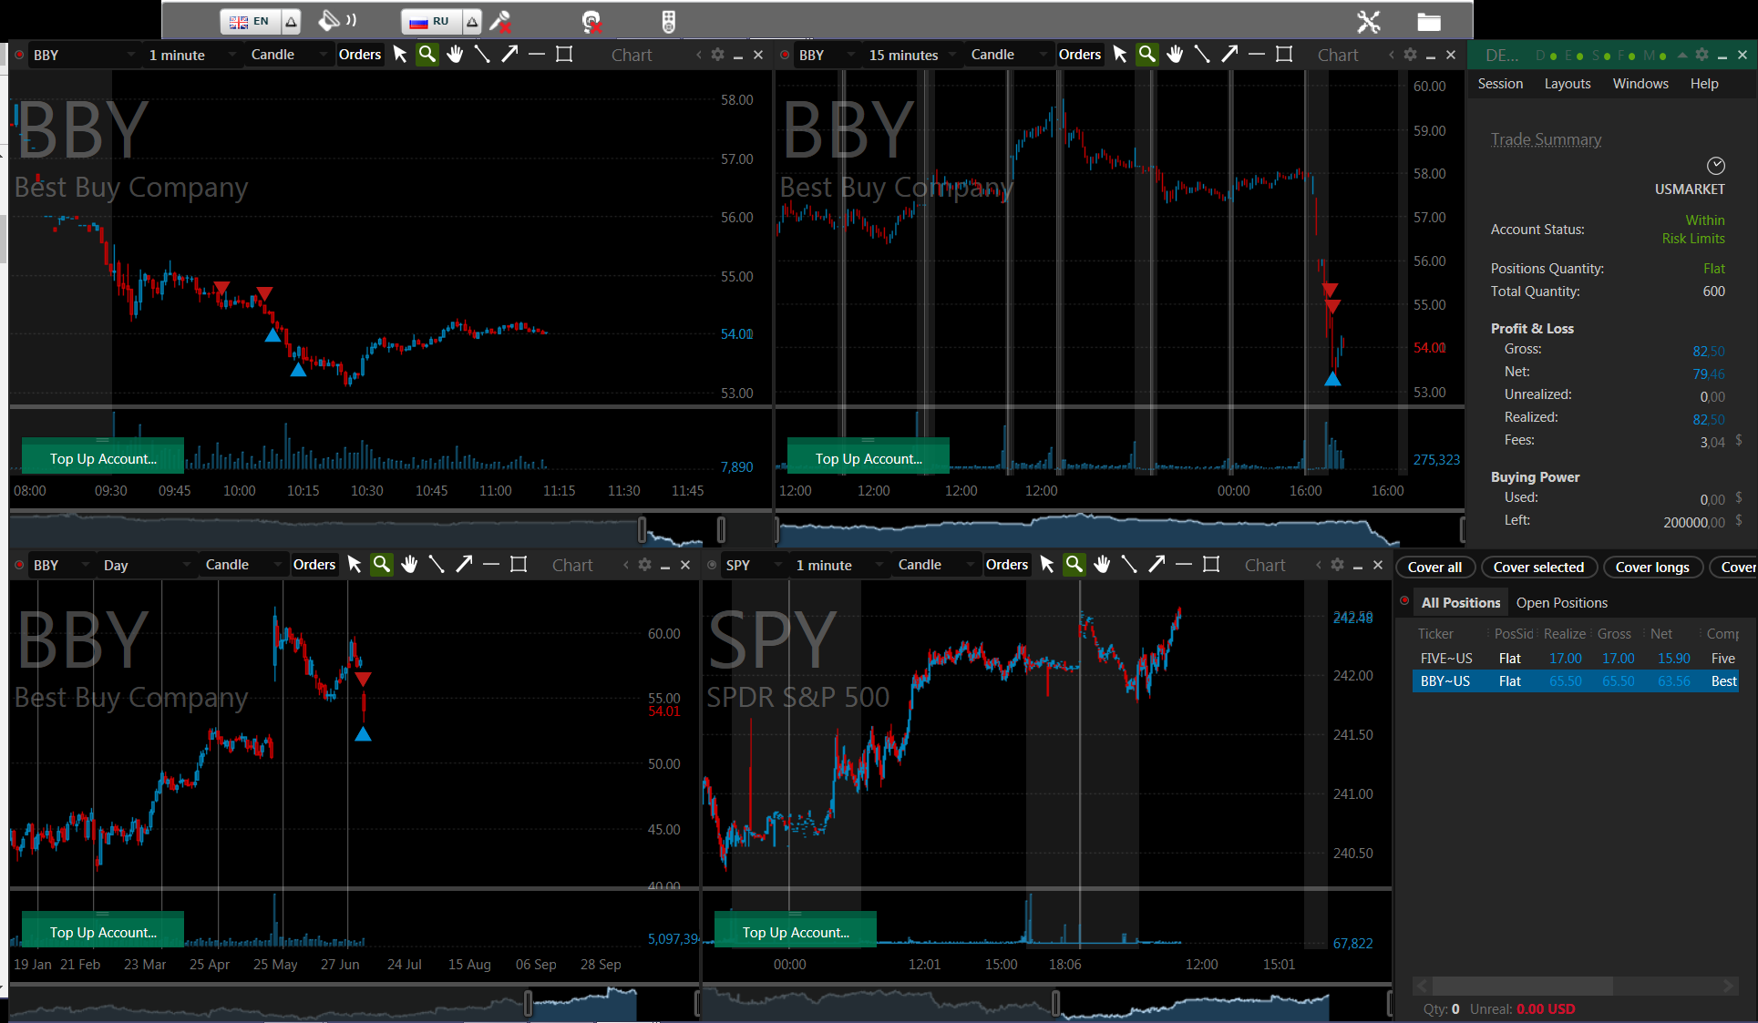Click the speaker sound icon in top bar

[x=336, y=21]
